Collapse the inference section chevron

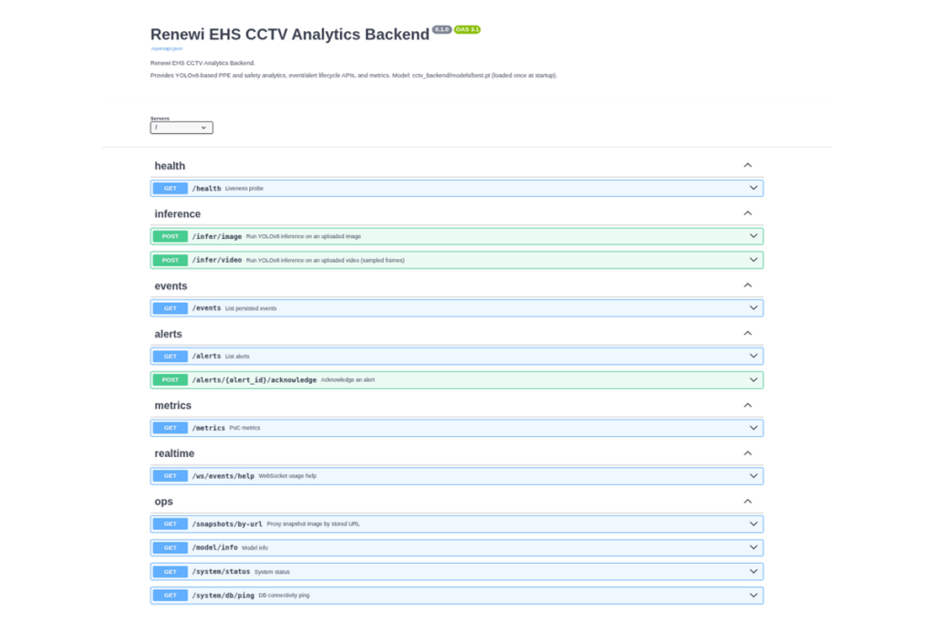pyautogui.click(x=748, y=213)
